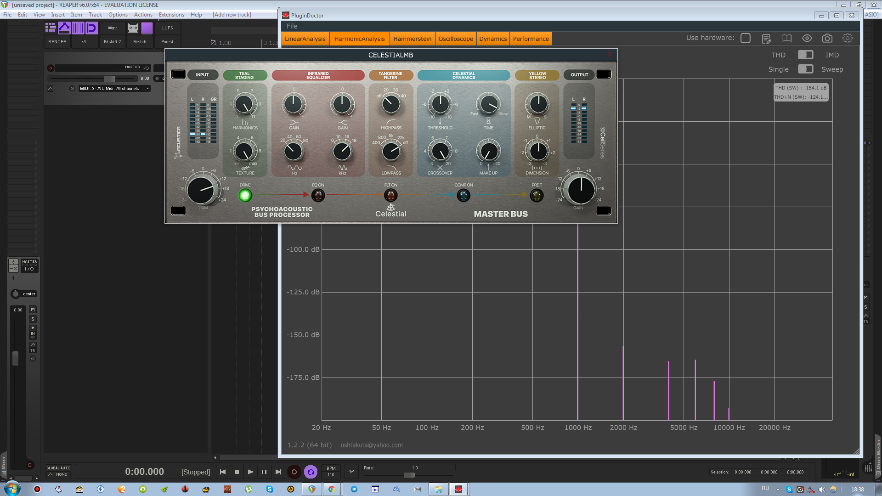The image size is (882, 496).
Task: Pause playback in transport
Action: pos(264,472)
